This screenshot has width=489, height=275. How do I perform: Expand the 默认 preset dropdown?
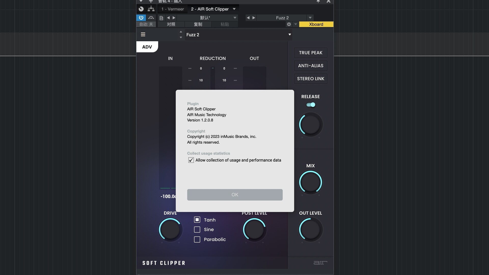coord(235,18)
